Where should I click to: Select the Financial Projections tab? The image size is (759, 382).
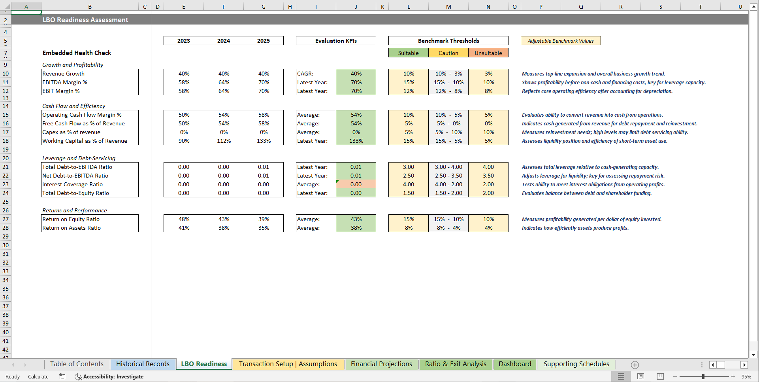(x=381, y=364)
